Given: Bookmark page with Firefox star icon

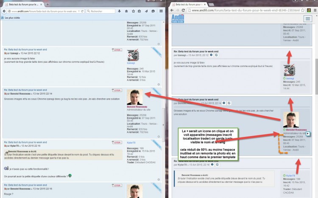Looking at the screenshot, I should [133, 11].
